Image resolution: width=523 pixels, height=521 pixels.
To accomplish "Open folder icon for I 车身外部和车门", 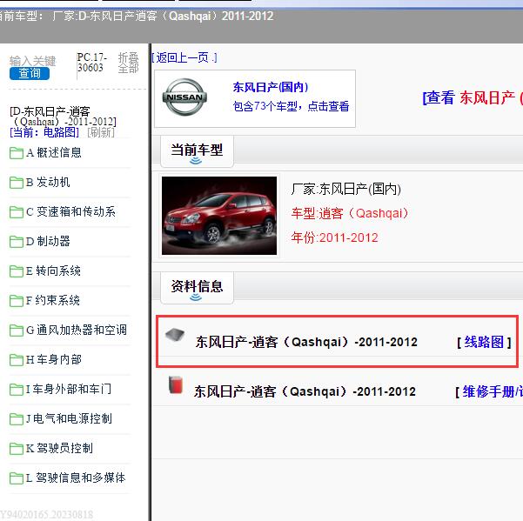I will click(x=17, y=390).
